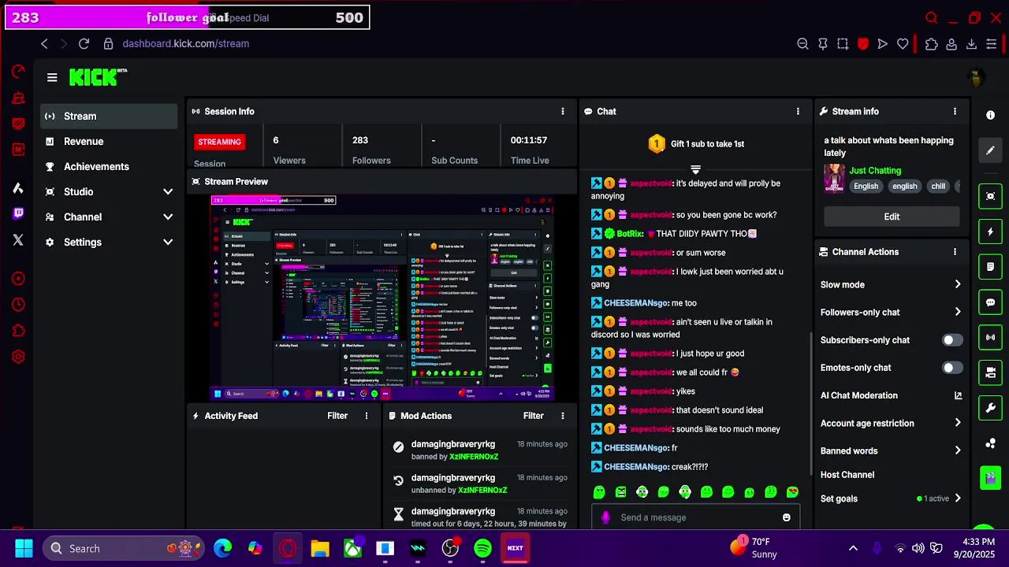The width and height of the screenshot is (1009, 567).
Task: Click the lightning bolt icon in right rail
Action: (991, 232)
